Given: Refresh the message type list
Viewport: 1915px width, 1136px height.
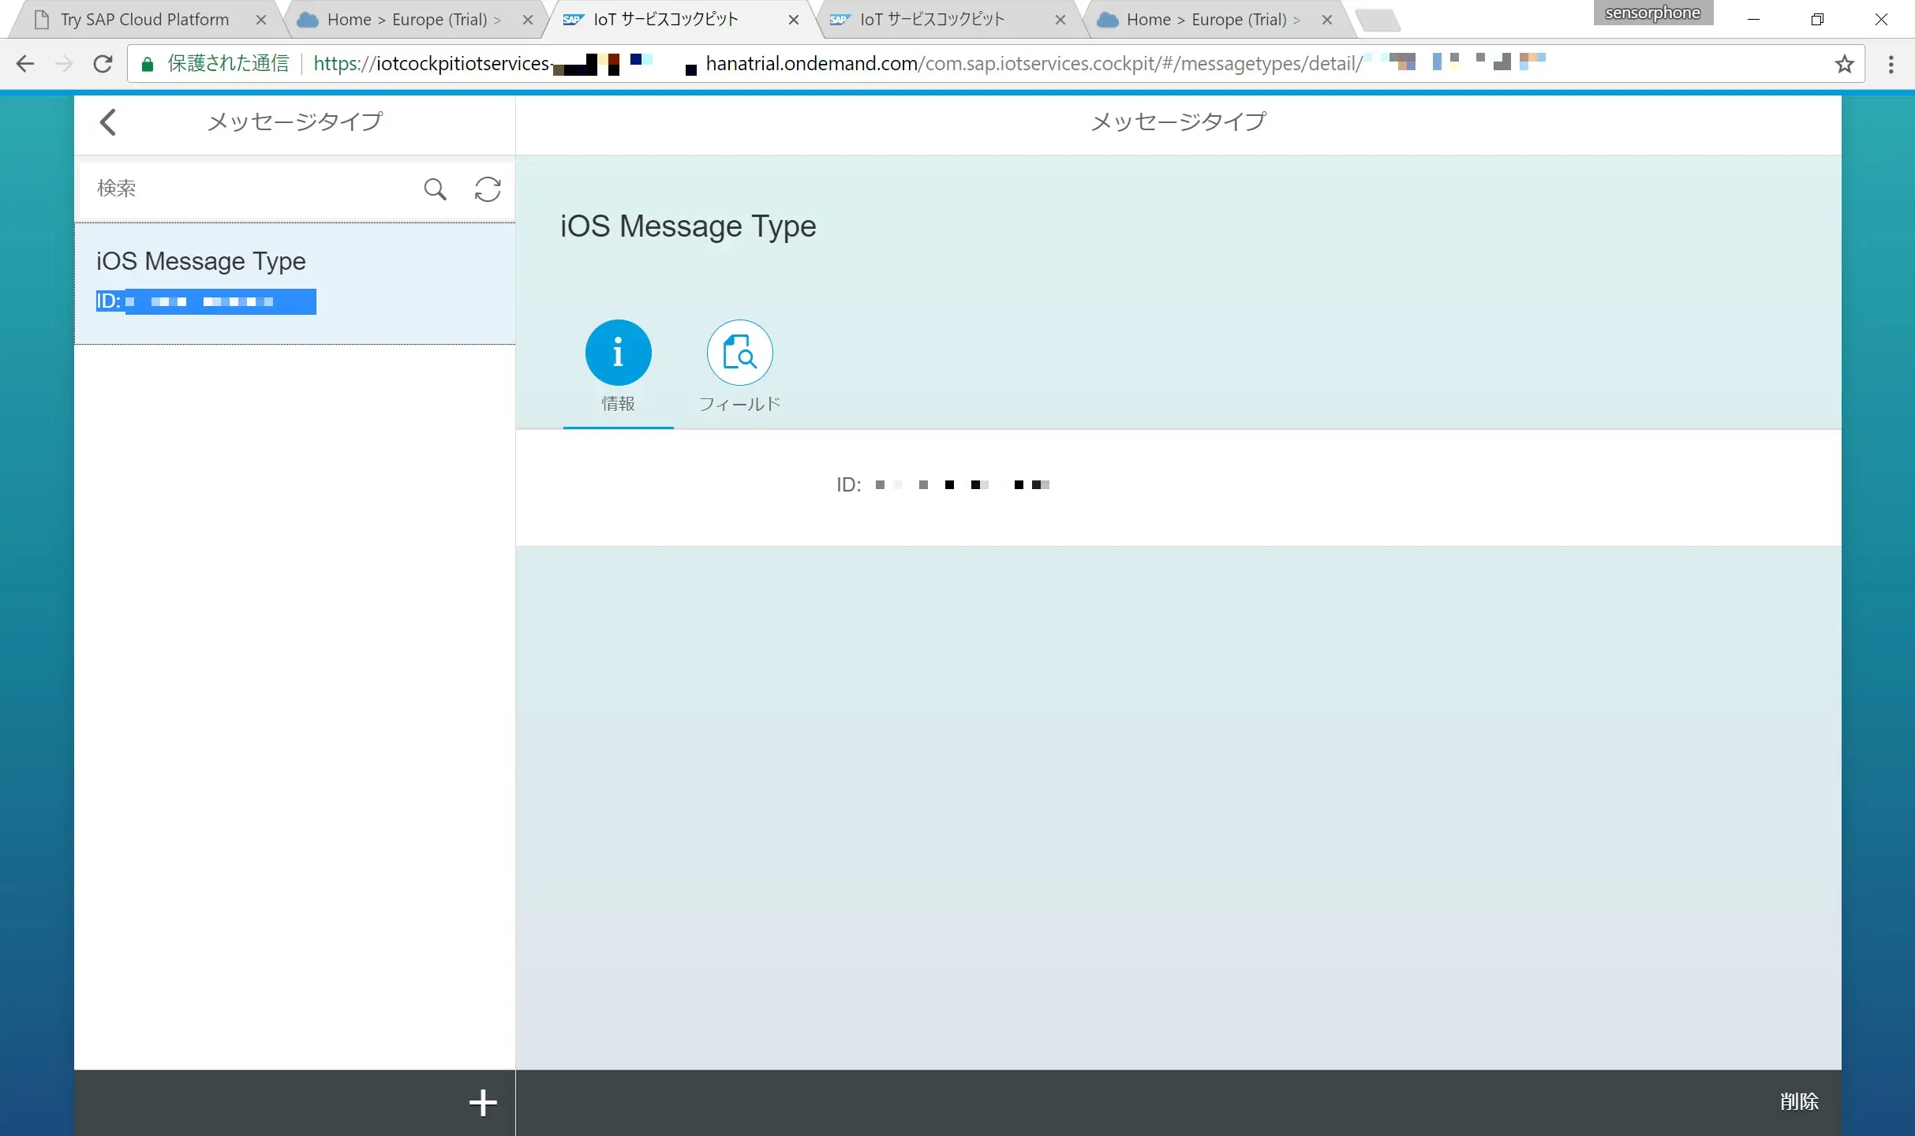Looking at the screenshot, I should pos(488,189).
